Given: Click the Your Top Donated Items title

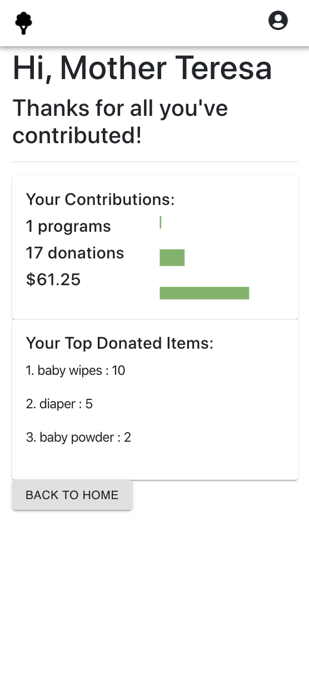Looking at the screenshot, I should (119, 343).
